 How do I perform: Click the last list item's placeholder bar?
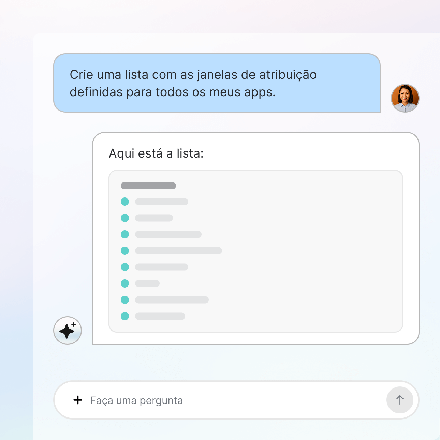(160, 316)
